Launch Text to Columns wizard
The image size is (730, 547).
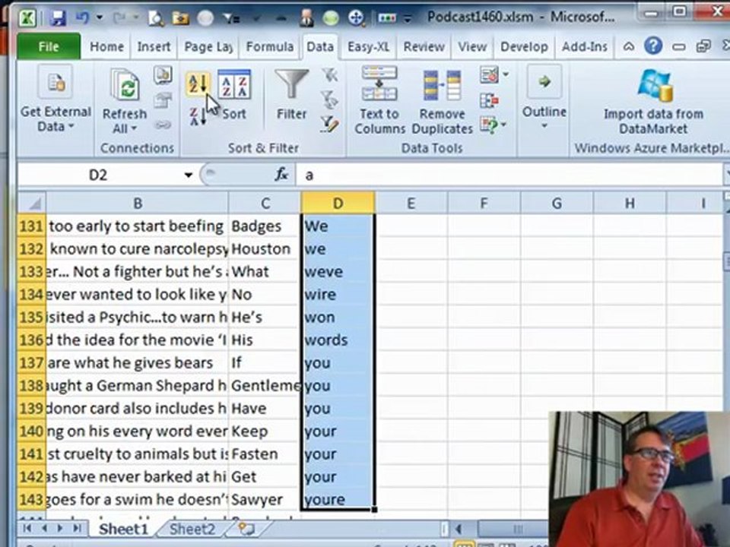379,100
